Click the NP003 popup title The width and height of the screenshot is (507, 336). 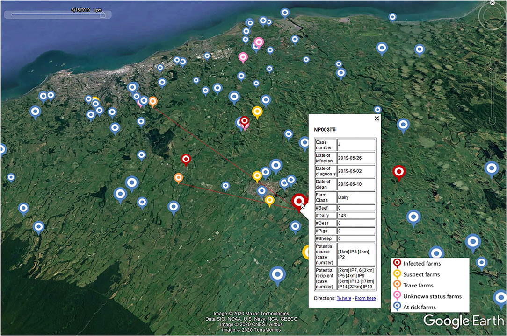pos(325,130)
